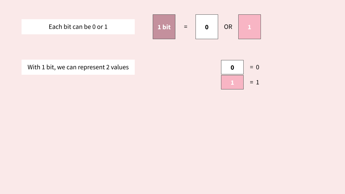Click the word "Each" in the first caption
This screenshot has width=345, height=194.
click(55, 27)
